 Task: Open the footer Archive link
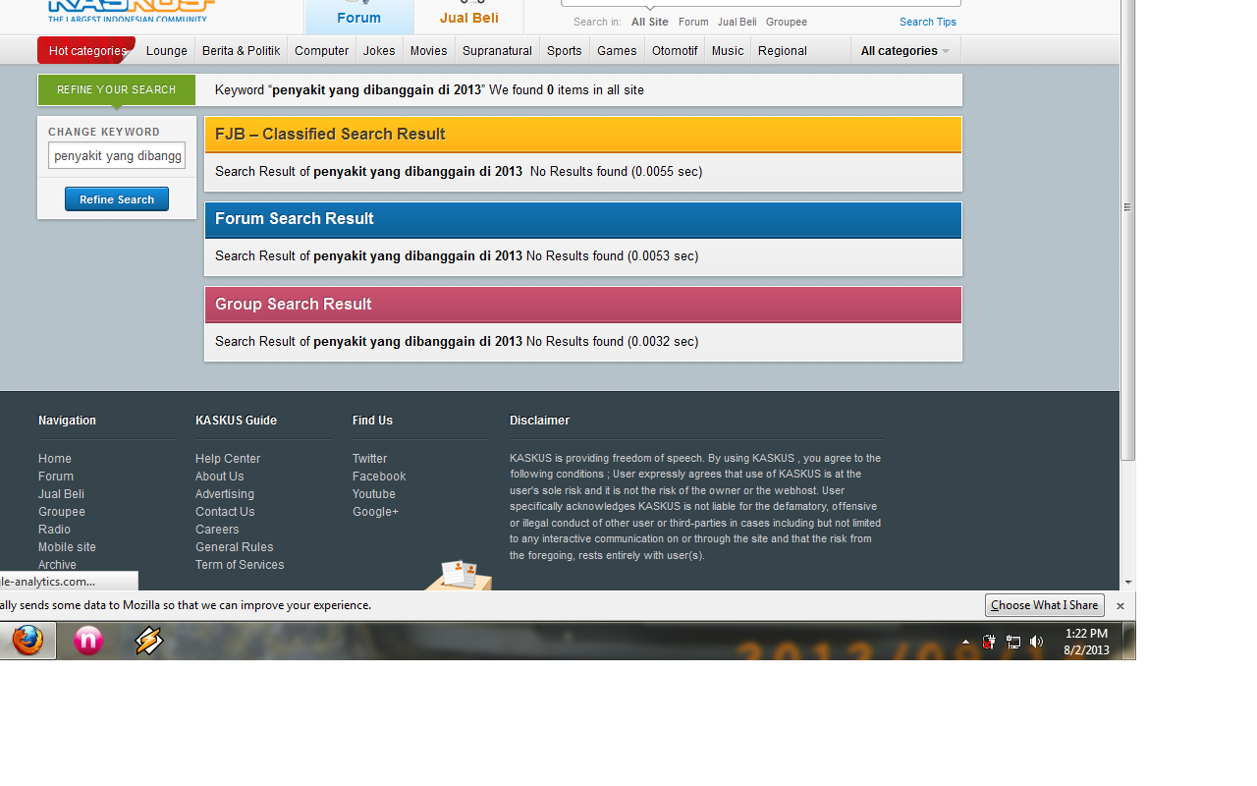(x=57, y=565)
